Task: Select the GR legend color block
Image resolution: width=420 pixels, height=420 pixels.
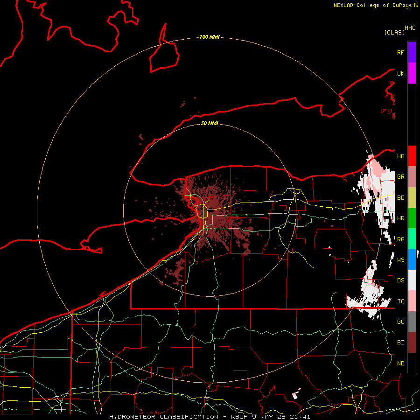Action: tap(412, 177)
